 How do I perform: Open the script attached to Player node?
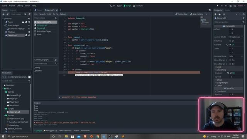pyautogui.click(x=26, y=22)
